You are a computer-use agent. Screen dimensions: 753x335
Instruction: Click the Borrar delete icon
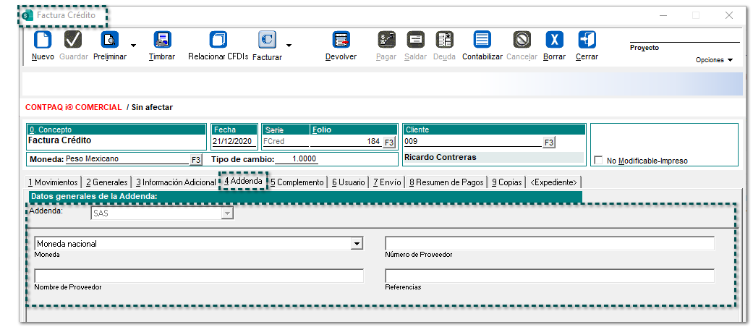554,40
